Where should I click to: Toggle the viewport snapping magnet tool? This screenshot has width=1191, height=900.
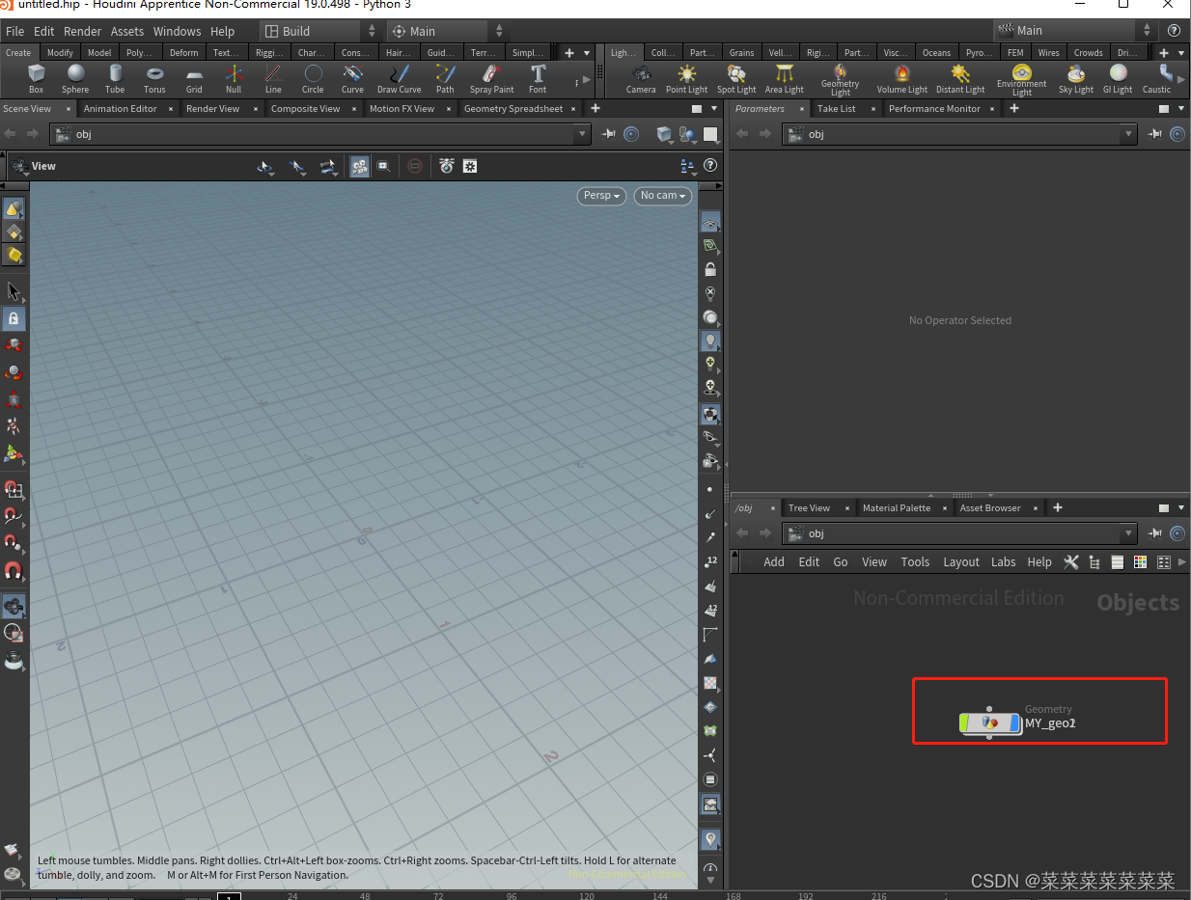coord(14,571)
